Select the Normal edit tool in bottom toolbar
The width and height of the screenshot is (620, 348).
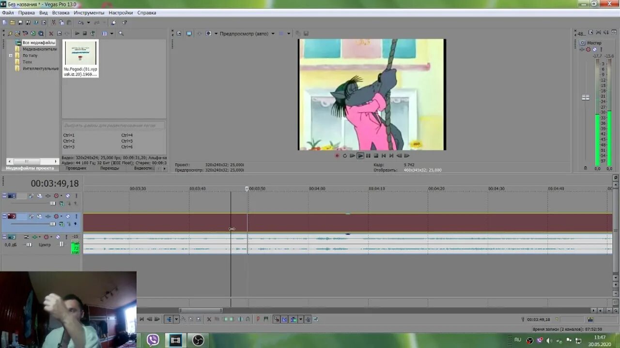[x=169, y=319]
